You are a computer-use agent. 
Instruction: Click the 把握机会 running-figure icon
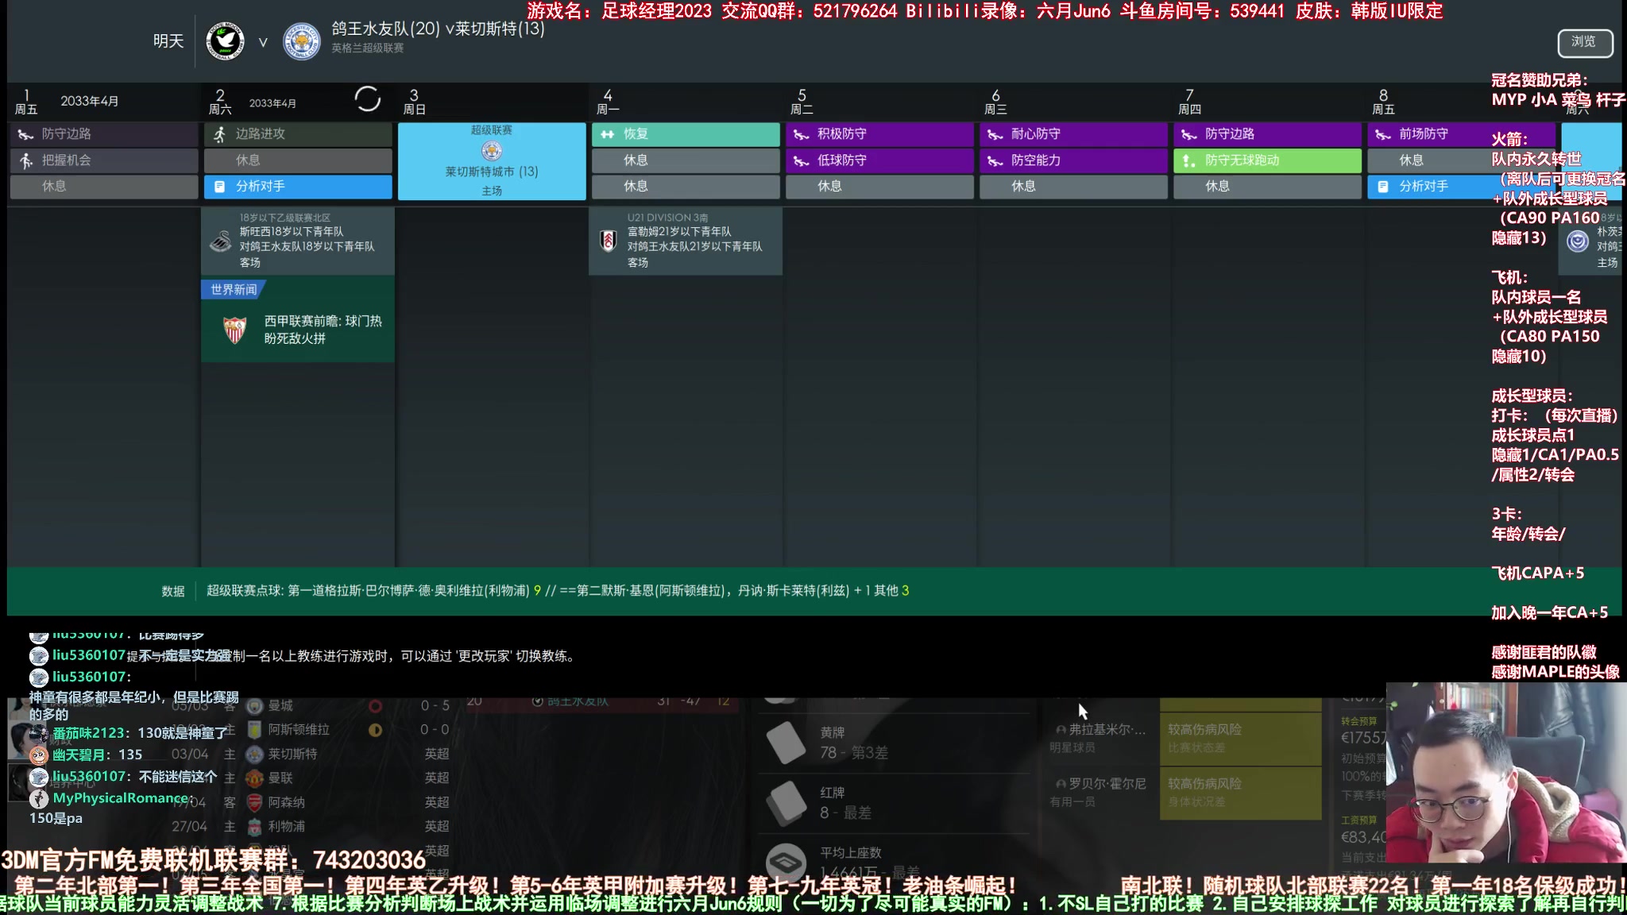(26, 160)
